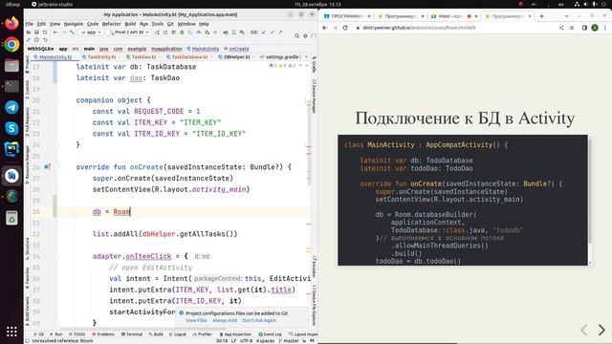Open IDE settings gear icon in toolbar
The height and width of the screenshot is (344, 612).
point(305,35)
